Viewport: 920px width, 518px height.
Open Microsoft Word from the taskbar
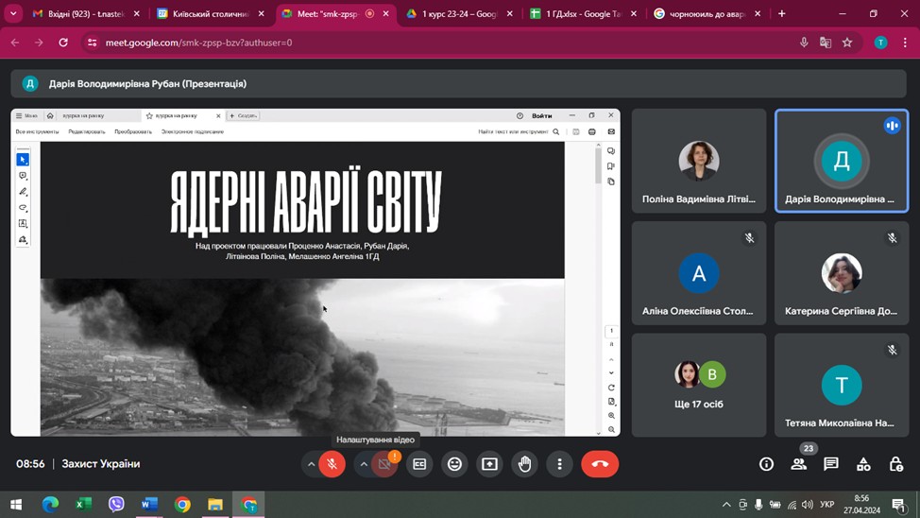tap(149, 505)
